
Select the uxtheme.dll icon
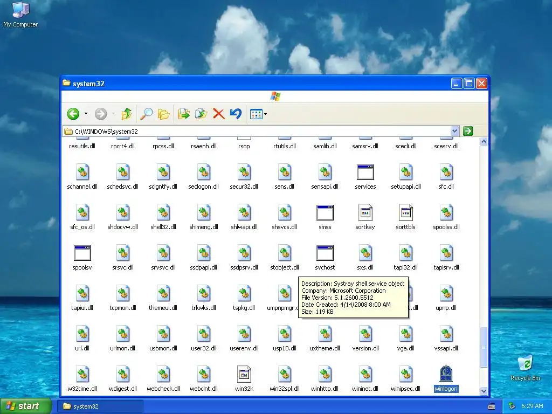[x=325, y=334]
